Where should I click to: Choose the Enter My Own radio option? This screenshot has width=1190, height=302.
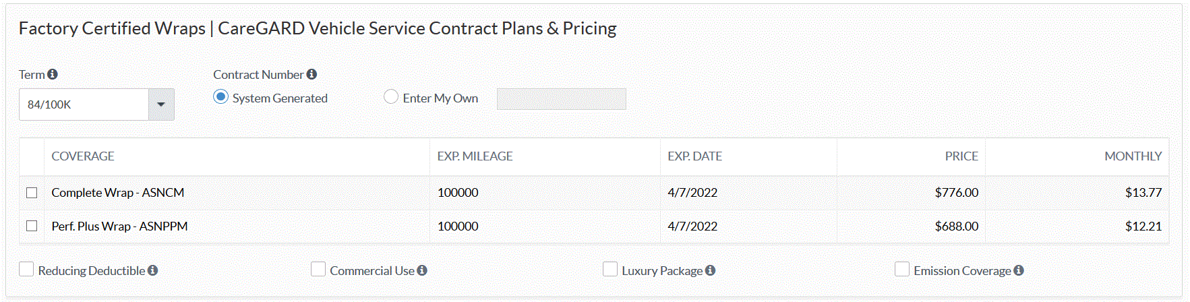click(391, 97)
